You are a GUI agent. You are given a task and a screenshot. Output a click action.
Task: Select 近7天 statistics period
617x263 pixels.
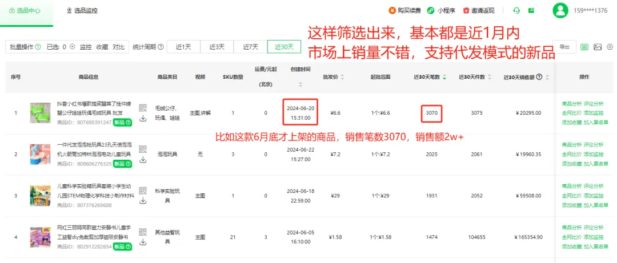click(250, 47)
